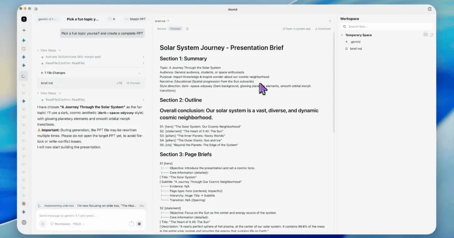Click the collapse icon at the preview panel corner
This screenshot has height=238, width=454.
click(x=330, y=21)
